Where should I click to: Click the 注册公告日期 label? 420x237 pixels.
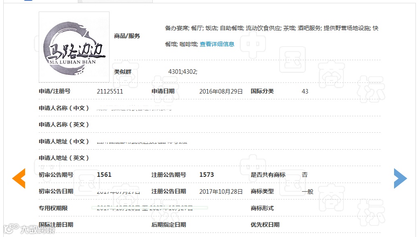coord(169,191)
